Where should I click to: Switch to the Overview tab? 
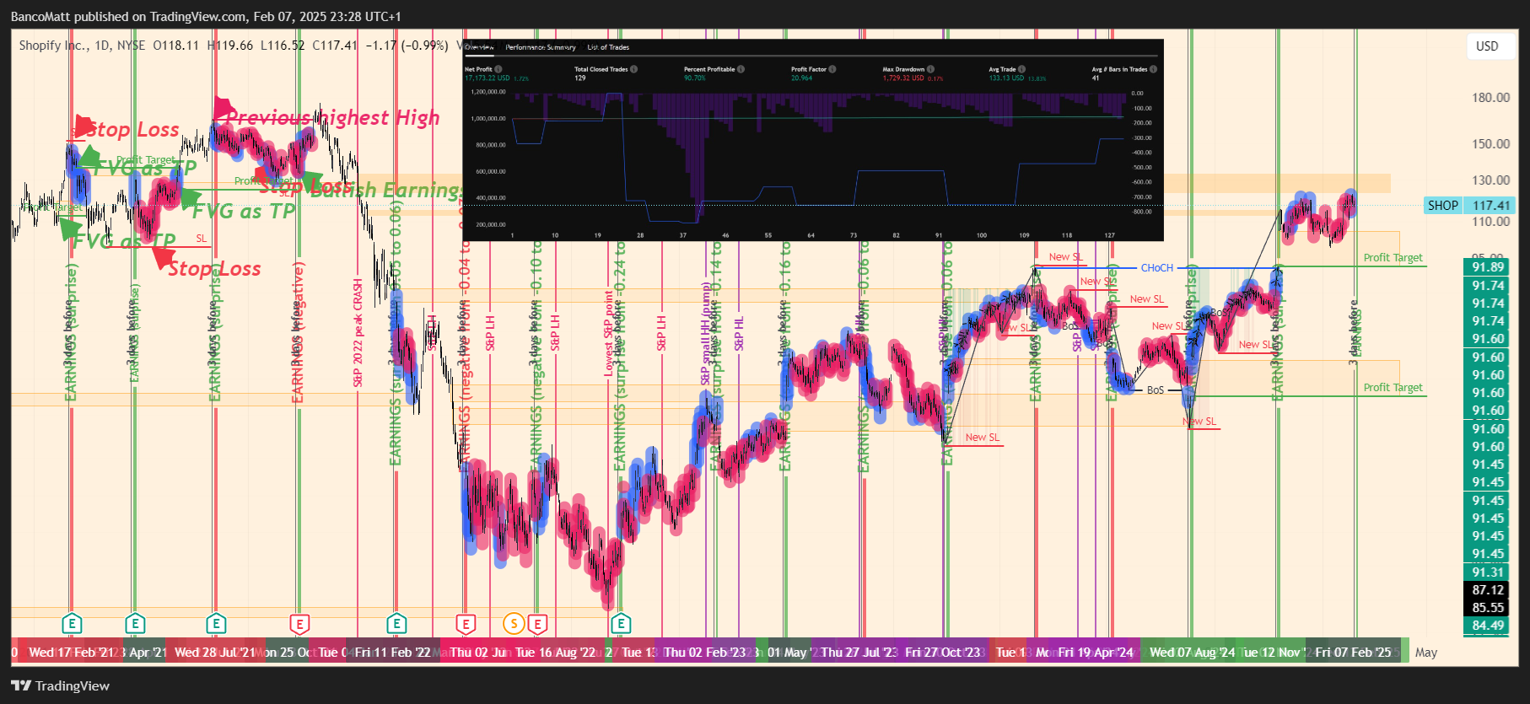(478, 47)
